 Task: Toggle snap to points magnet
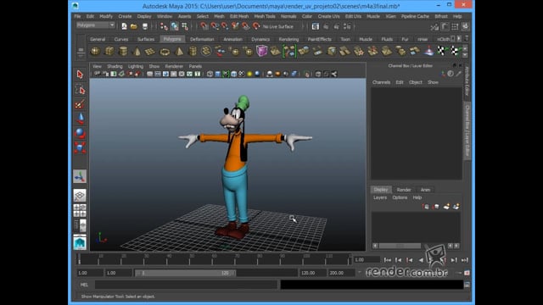point(225,26)
